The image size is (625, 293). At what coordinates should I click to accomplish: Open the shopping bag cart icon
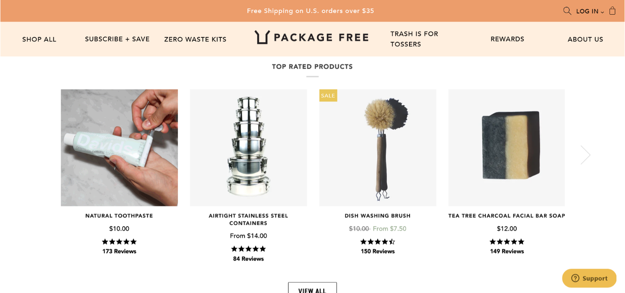pos(612,11)
